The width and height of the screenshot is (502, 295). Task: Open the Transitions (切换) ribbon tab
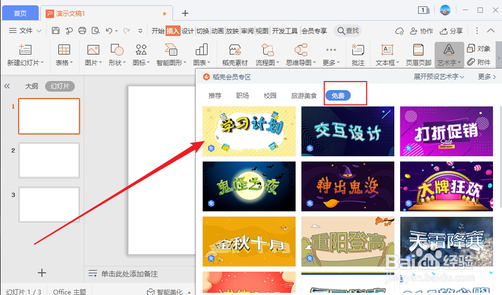coord(203,31)
